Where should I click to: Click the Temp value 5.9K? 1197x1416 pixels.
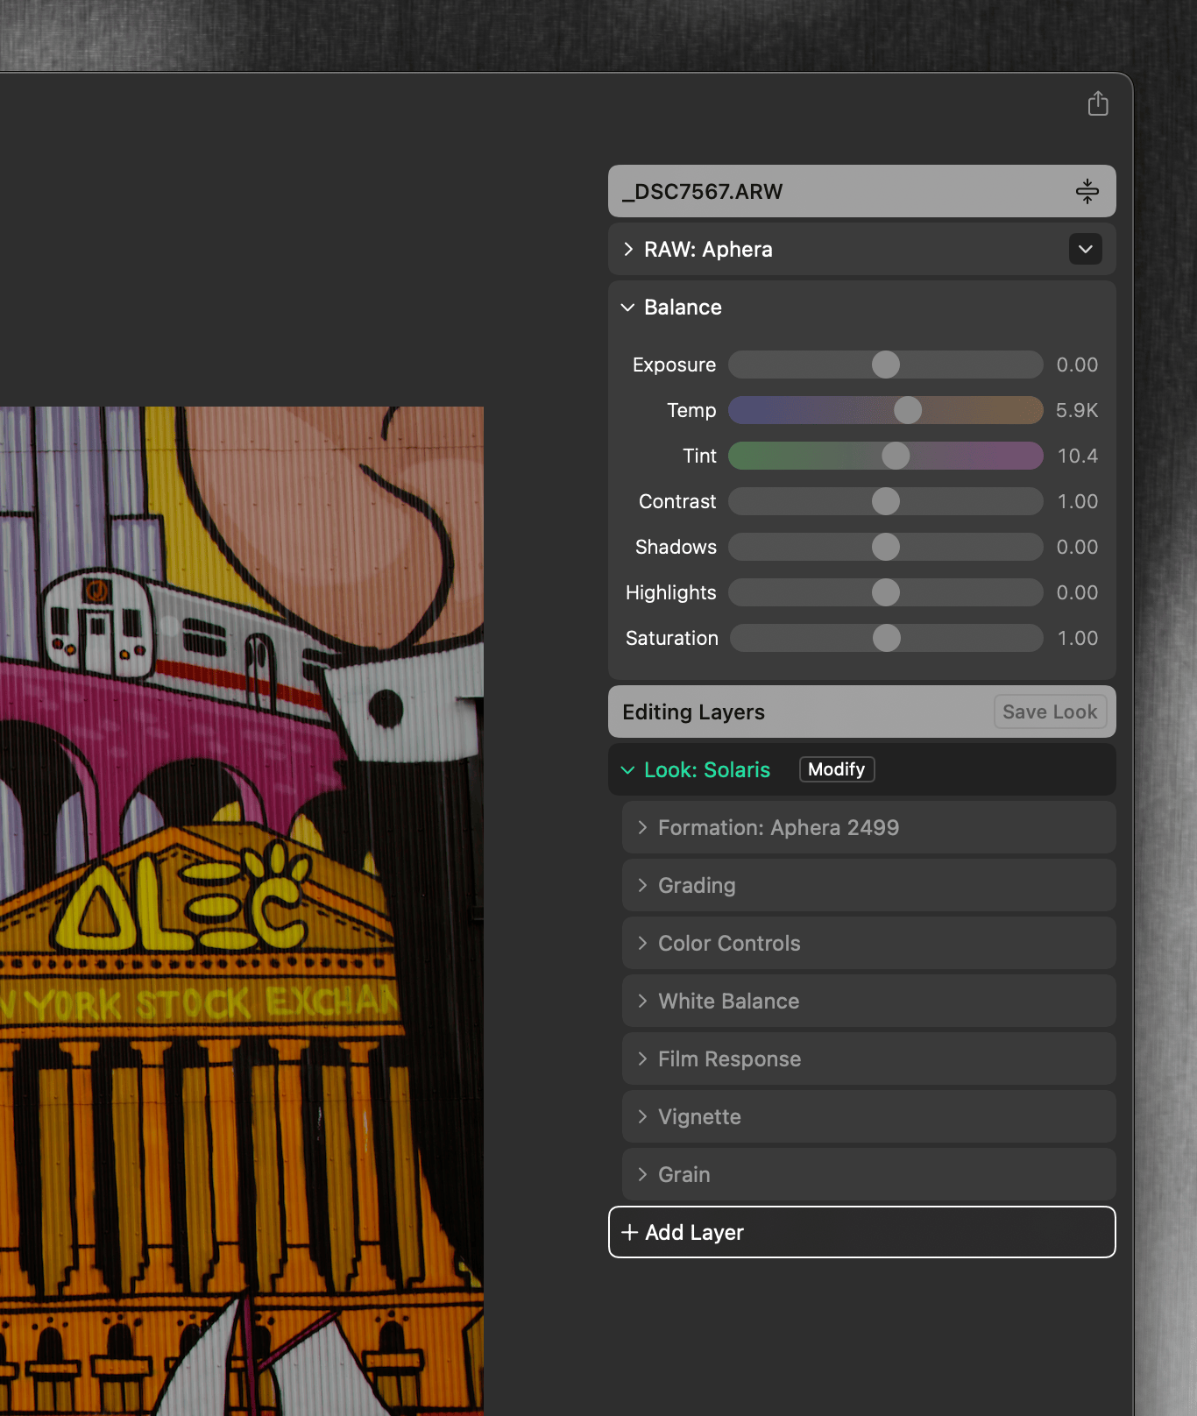point(1077,410)
